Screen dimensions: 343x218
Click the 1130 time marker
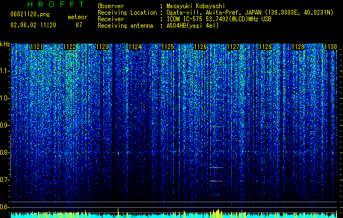pyautogui.click(x=331, y=47)
